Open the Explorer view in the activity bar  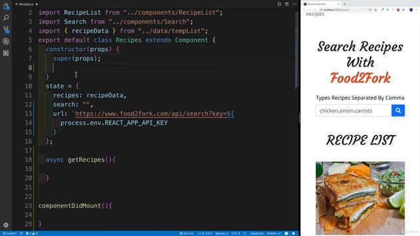click(x=6, y=6)
